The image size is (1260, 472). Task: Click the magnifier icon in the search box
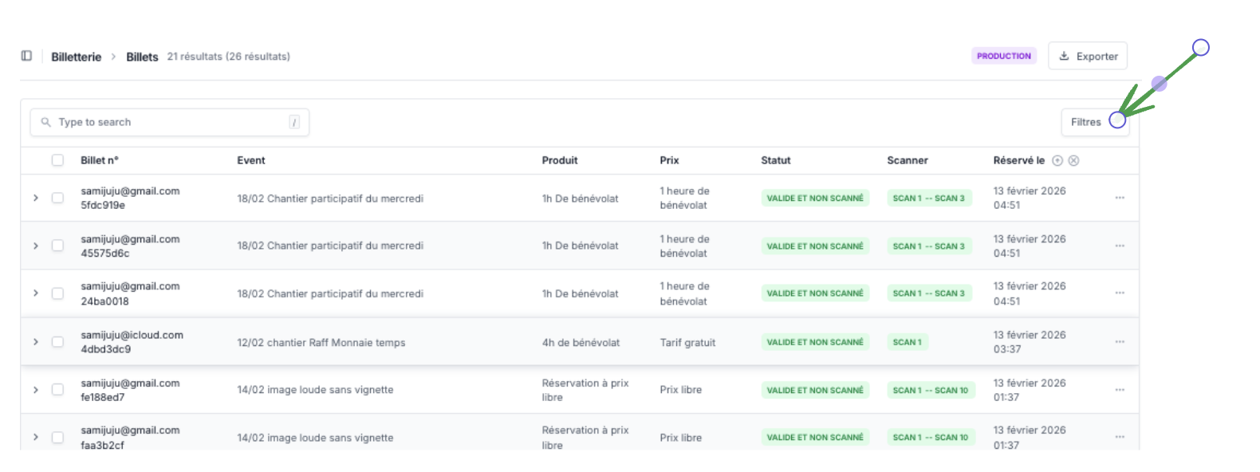click(46, 122)
